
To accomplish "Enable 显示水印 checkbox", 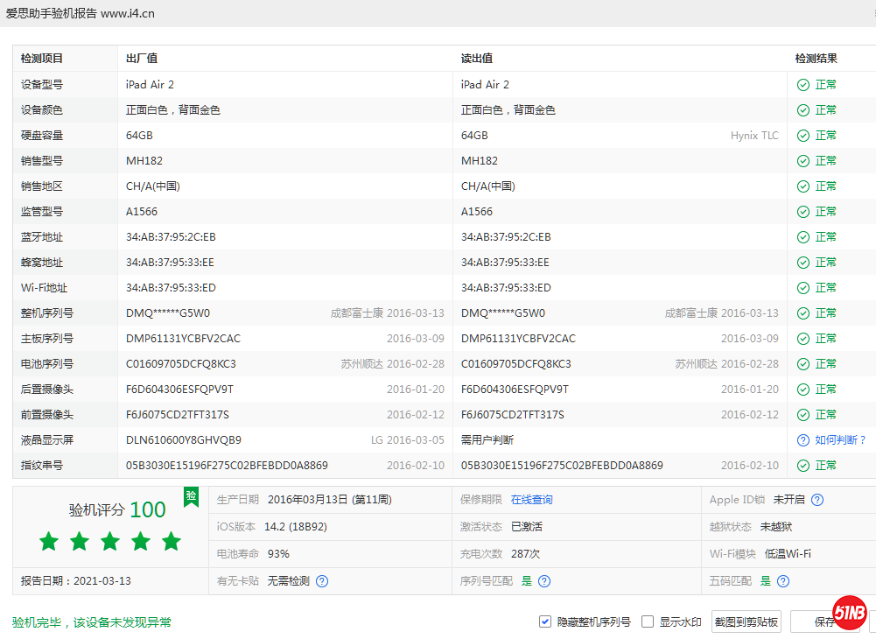I will [648, 621].
